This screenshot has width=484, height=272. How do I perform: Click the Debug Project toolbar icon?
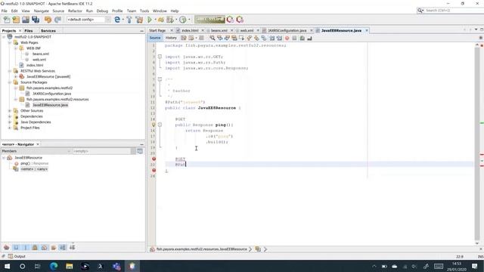[161, 20]
